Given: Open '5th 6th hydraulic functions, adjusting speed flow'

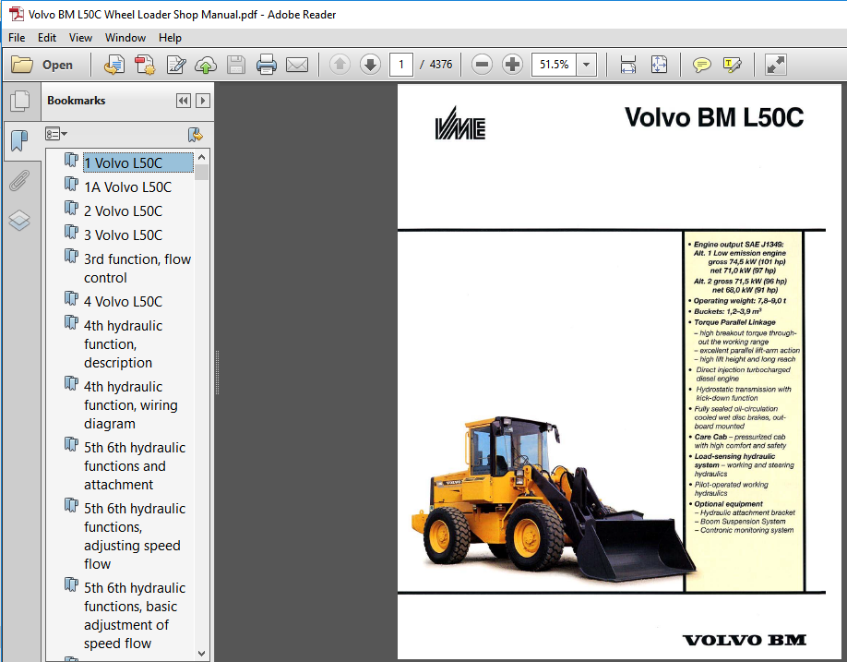Looking at the screenshot, I should (x=135, y=536).
